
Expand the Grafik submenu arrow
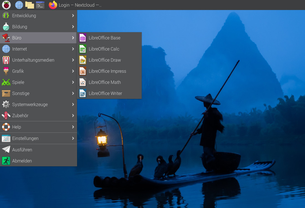73,71
